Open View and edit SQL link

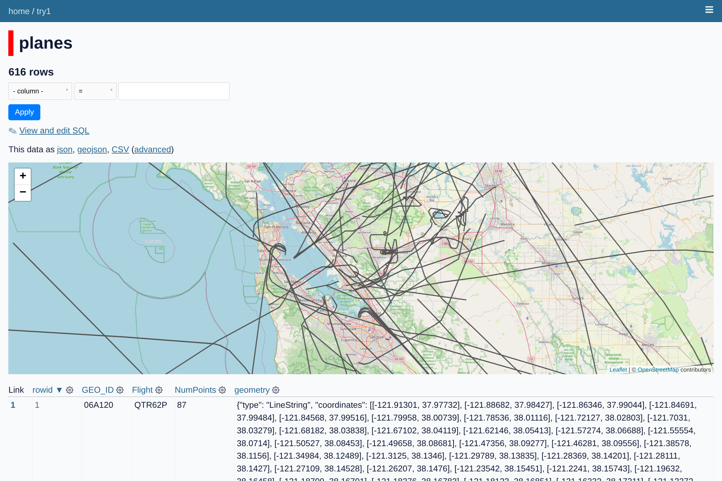(x=54, y=131)
